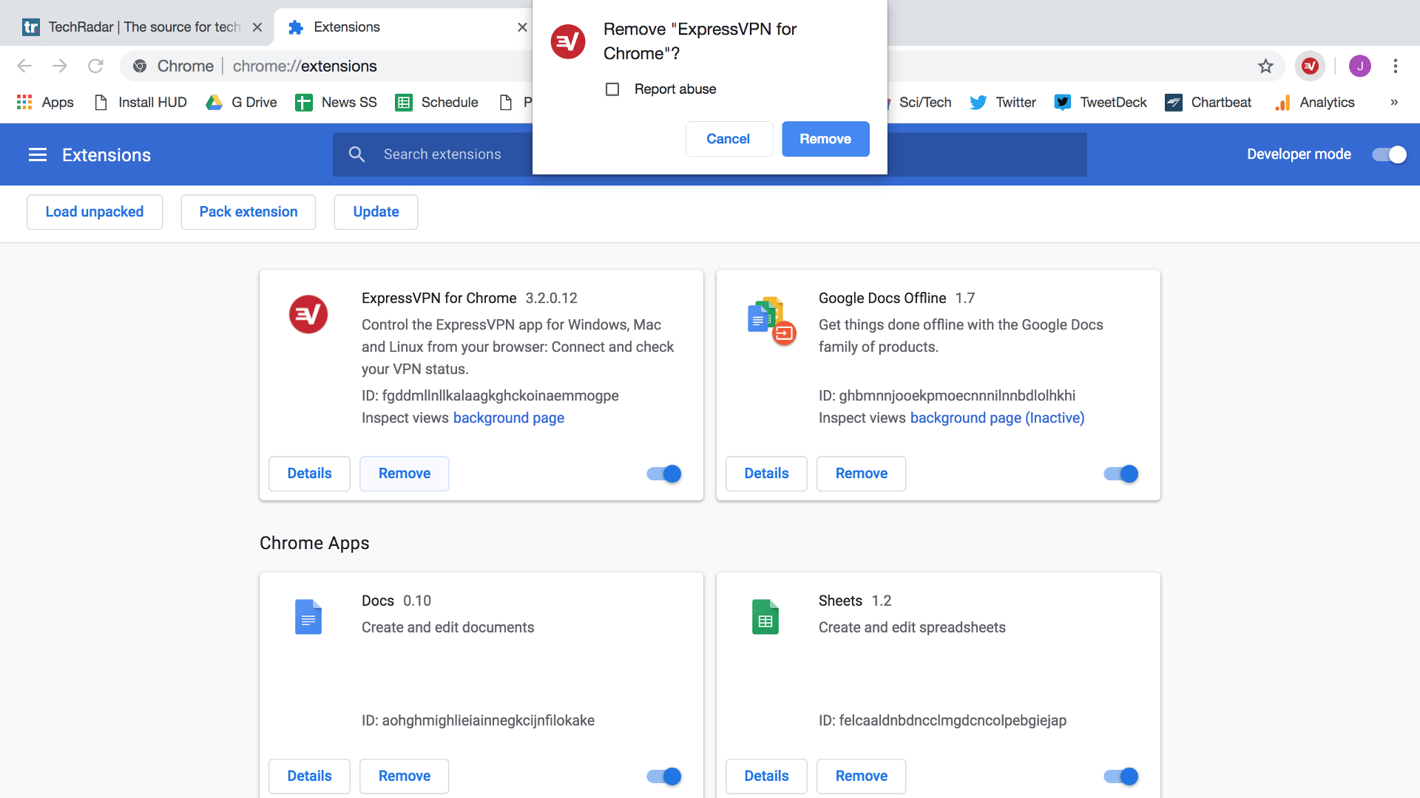Remove the Docs app
This screenshot has width=1420, height=798.
[405, 776]
